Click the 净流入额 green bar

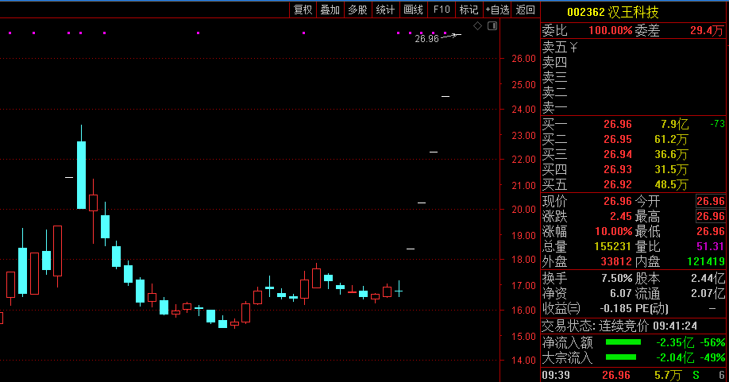(x=623, y=342)
